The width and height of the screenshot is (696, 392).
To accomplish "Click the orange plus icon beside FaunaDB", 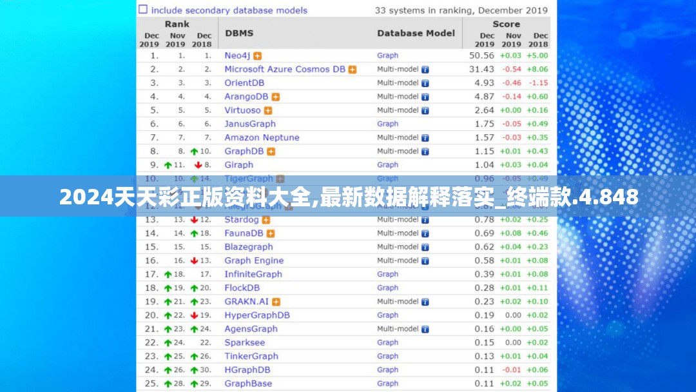I will 271,233.
